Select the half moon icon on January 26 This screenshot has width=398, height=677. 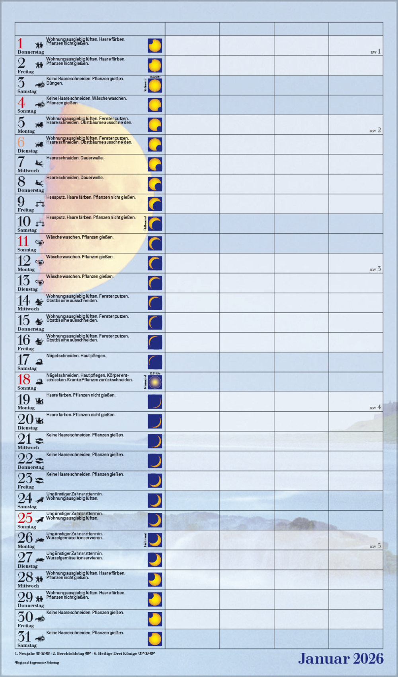point(155,540)
